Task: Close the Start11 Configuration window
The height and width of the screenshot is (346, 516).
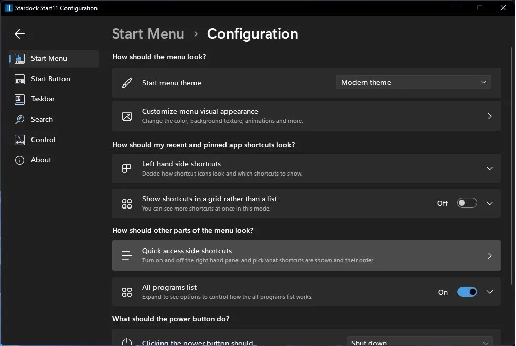Action: (503, 8)
